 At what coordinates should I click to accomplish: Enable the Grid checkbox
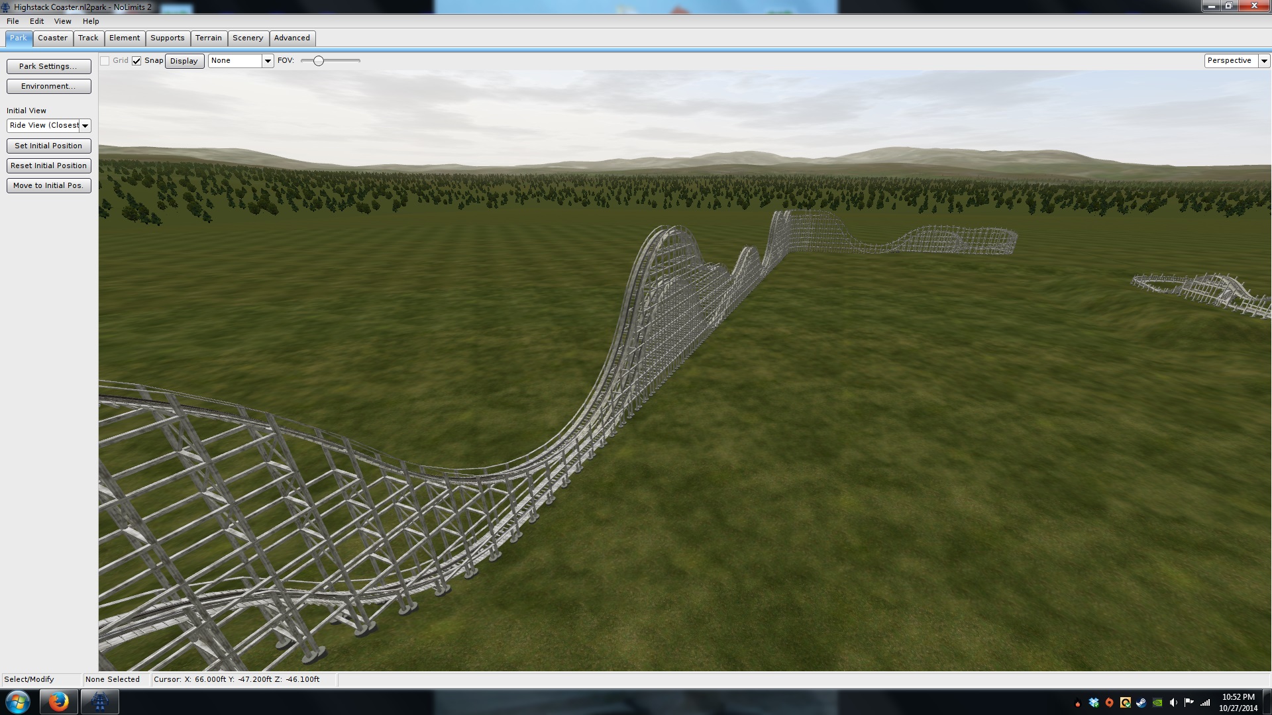[105, 61]
